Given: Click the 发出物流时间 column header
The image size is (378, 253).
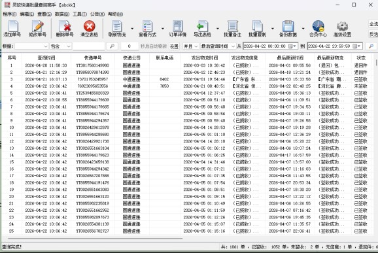Looking at the screenshot, I should [205, 58].
